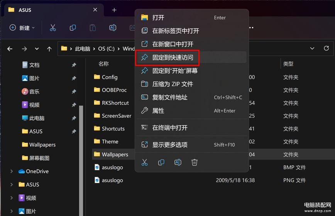
Task: Select OneDrive in the sidebar
Action: coord(33,171)
